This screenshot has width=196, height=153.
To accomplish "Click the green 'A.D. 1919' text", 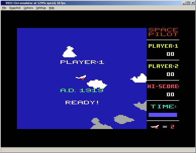I will [x=82, y=90].
